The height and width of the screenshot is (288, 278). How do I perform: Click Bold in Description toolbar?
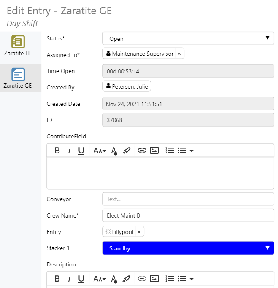[57, 279]
